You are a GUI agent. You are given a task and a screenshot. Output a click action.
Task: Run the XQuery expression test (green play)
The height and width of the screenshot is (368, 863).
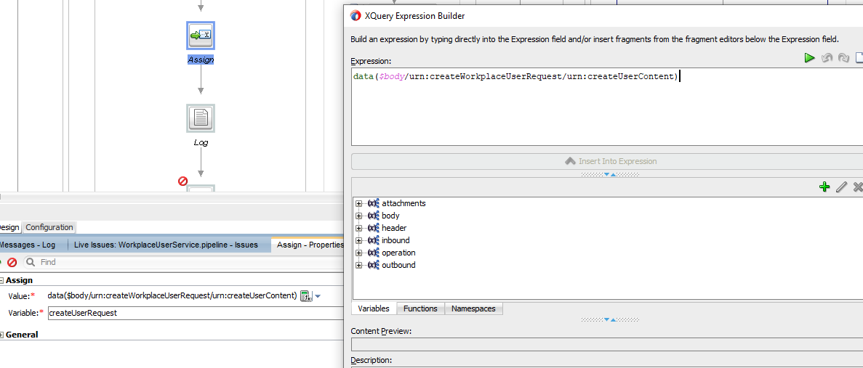click(x=809, y=57)
